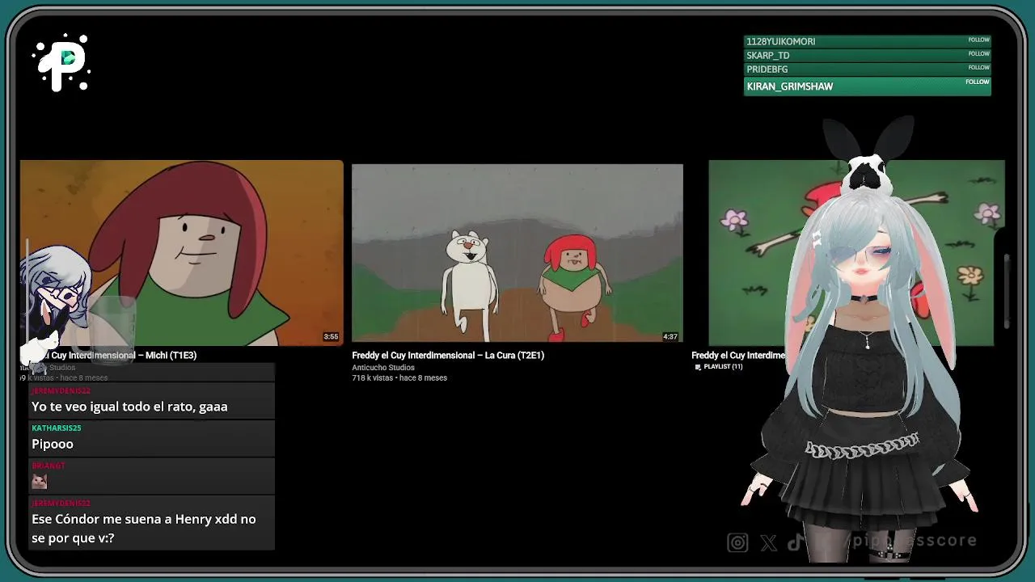Click the 3:55 duration badge on Michi thumbnail
The width and height of the screenshot is (1035, 582).
coord(331,336)
